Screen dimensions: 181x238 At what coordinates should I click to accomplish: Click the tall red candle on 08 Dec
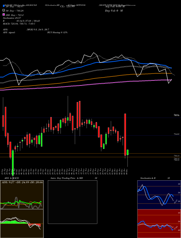point(125,135)
